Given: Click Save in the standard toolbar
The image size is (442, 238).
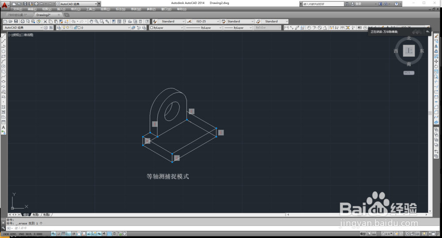Looking at the screenshot, I should [16, 21].
